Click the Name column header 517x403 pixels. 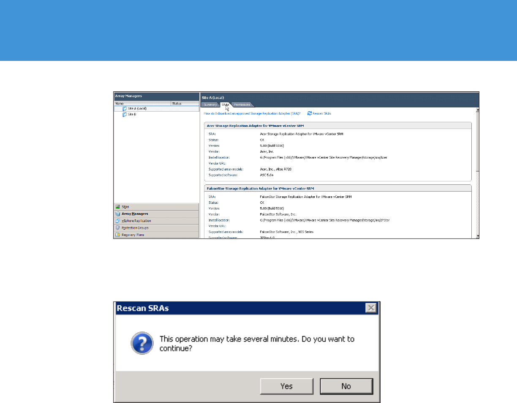pyautogui.click(x=142, y=103)
